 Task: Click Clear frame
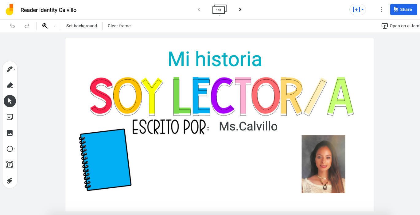pos(119,26)
